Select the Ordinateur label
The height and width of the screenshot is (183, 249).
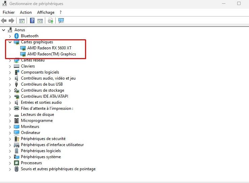point(31,133)
